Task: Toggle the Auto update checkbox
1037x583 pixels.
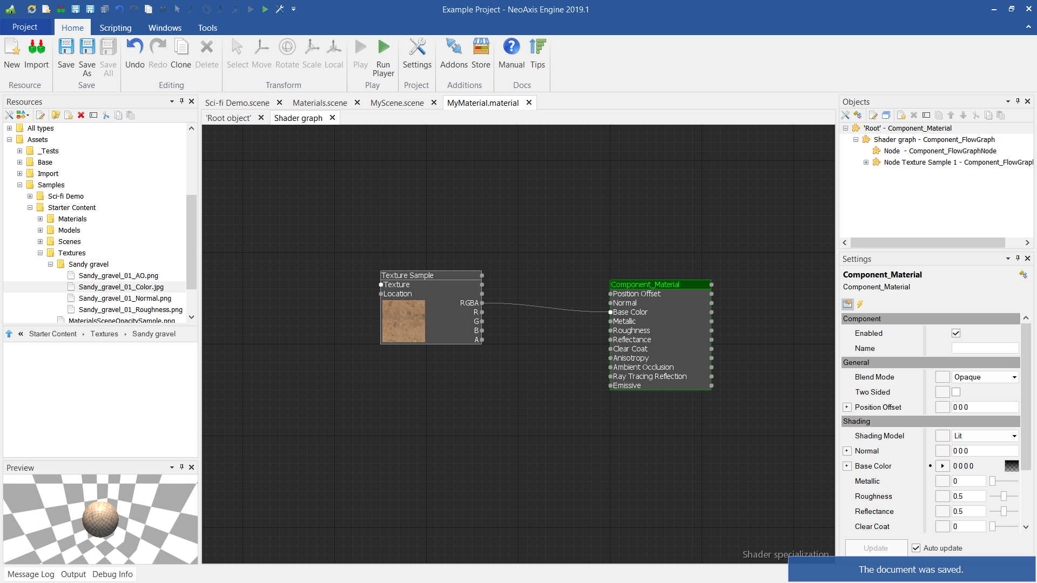Action: (x=916, y=548)
